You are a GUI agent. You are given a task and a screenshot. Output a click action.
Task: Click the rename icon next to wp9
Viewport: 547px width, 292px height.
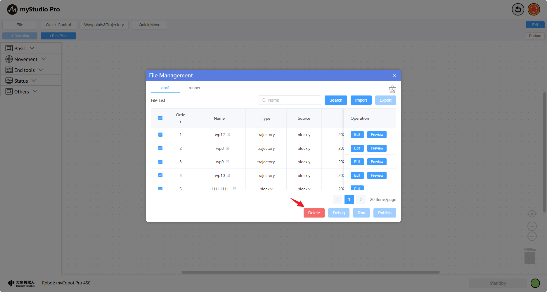[228, 162]
